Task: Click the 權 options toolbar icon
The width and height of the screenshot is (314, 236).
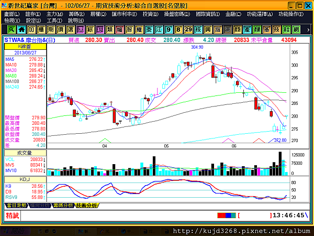Action: [139, 30]
